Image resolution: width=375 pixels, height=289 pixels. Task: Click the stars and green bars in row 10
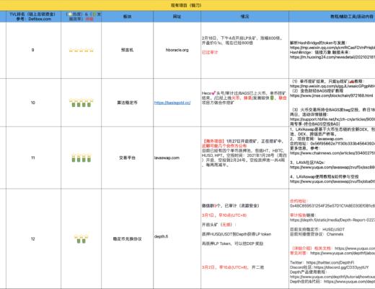81,103
